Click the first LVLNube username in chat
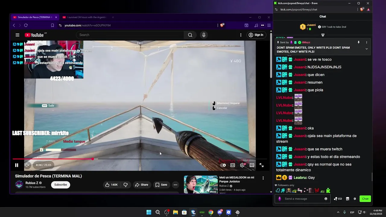The height and width of the screenshot is (217, 386). point(284,98)
